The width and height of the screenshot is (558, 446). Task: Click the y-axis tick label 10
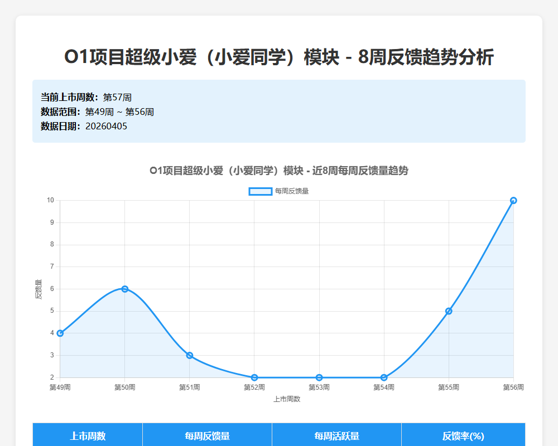(51, 200)
